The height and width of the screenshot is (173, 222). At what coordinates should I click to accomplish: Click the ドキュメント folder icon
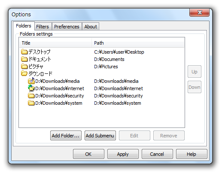(x=24, y=59)
